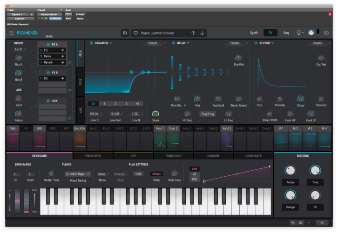Click the undo arrow in bottom bar
Screen dimensions: 338x233
(293, 223)
